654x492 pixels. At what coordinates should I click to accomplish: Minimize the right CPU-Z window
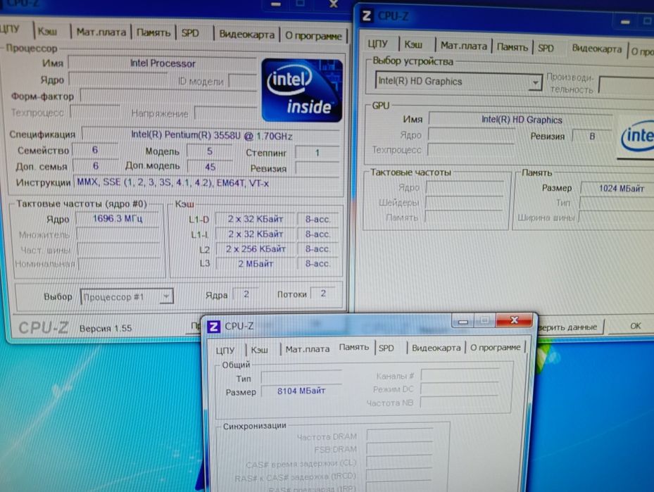(x=625, y=22)
